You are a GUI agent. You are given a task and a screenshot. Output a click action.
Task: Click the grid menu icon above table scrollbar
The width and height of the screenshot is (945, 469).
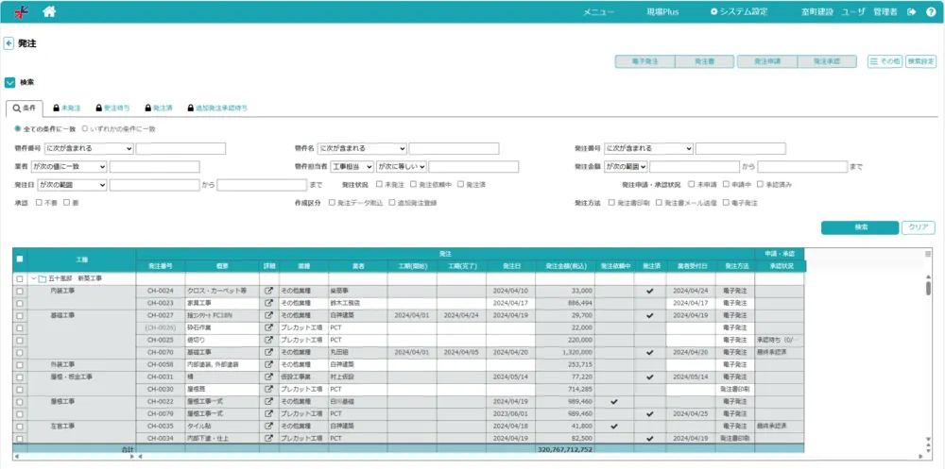[x=927, y=254]
